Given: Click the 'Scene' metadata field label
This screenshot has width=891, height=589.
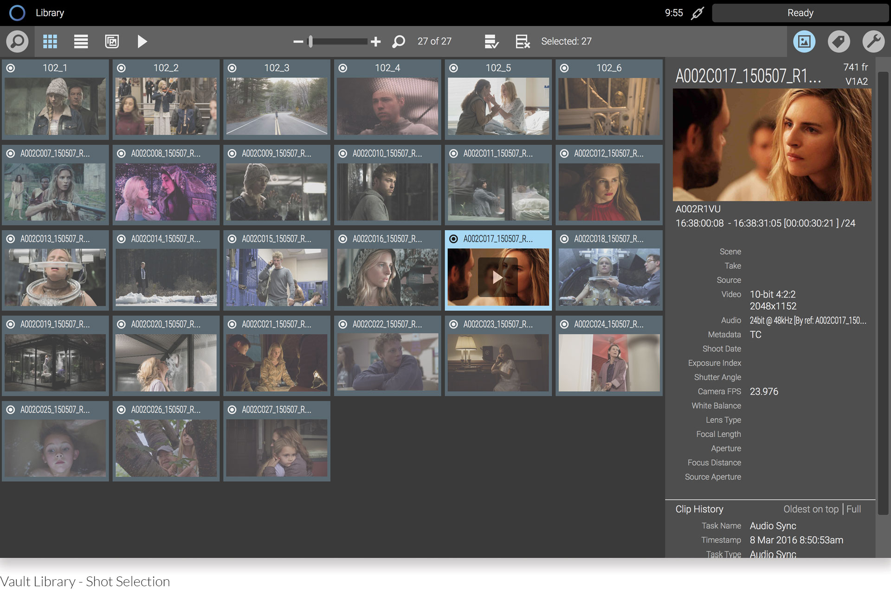Looking at the screenshot, I should (730, 252).
